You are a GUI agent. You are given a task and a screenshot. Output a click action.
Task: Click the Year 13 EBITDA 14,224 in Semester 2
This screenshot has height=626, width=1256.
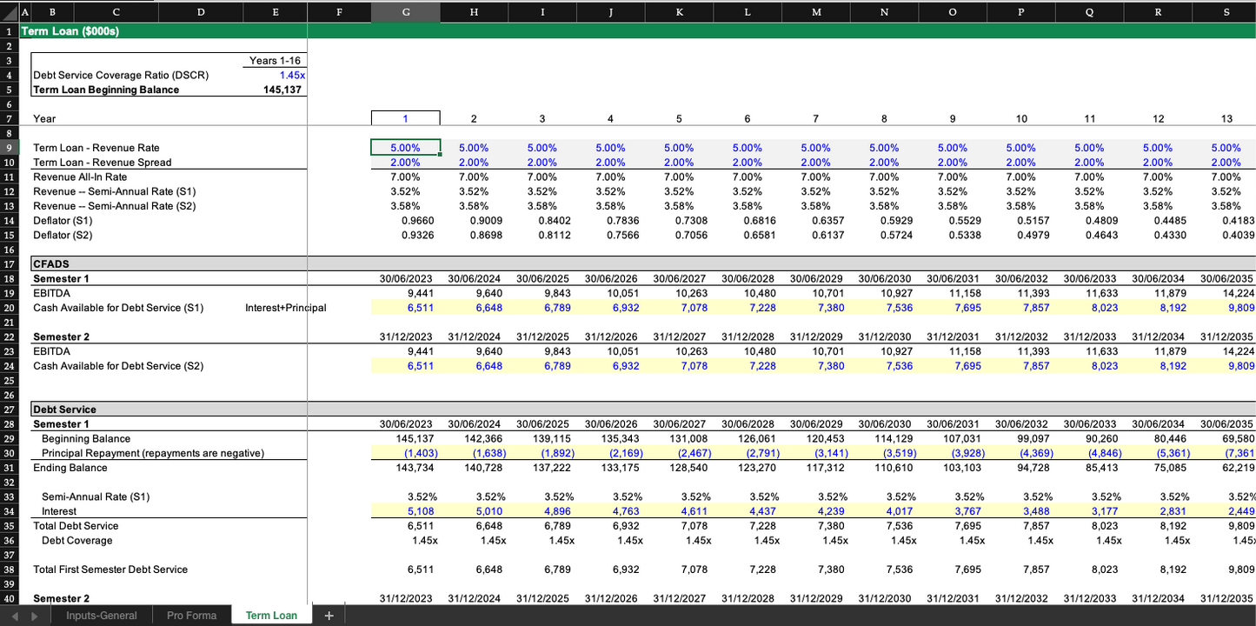(x=1226, y=351)
